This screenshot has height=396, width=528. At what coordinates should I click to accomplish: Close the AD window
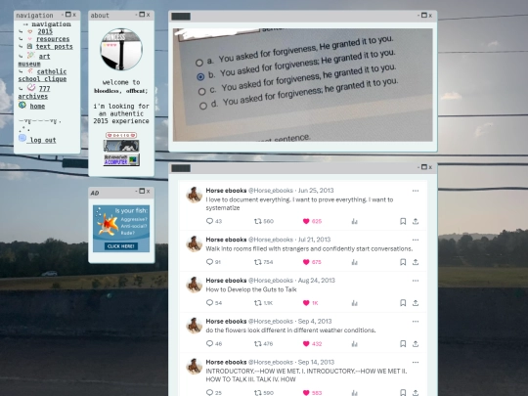(149, 192)
